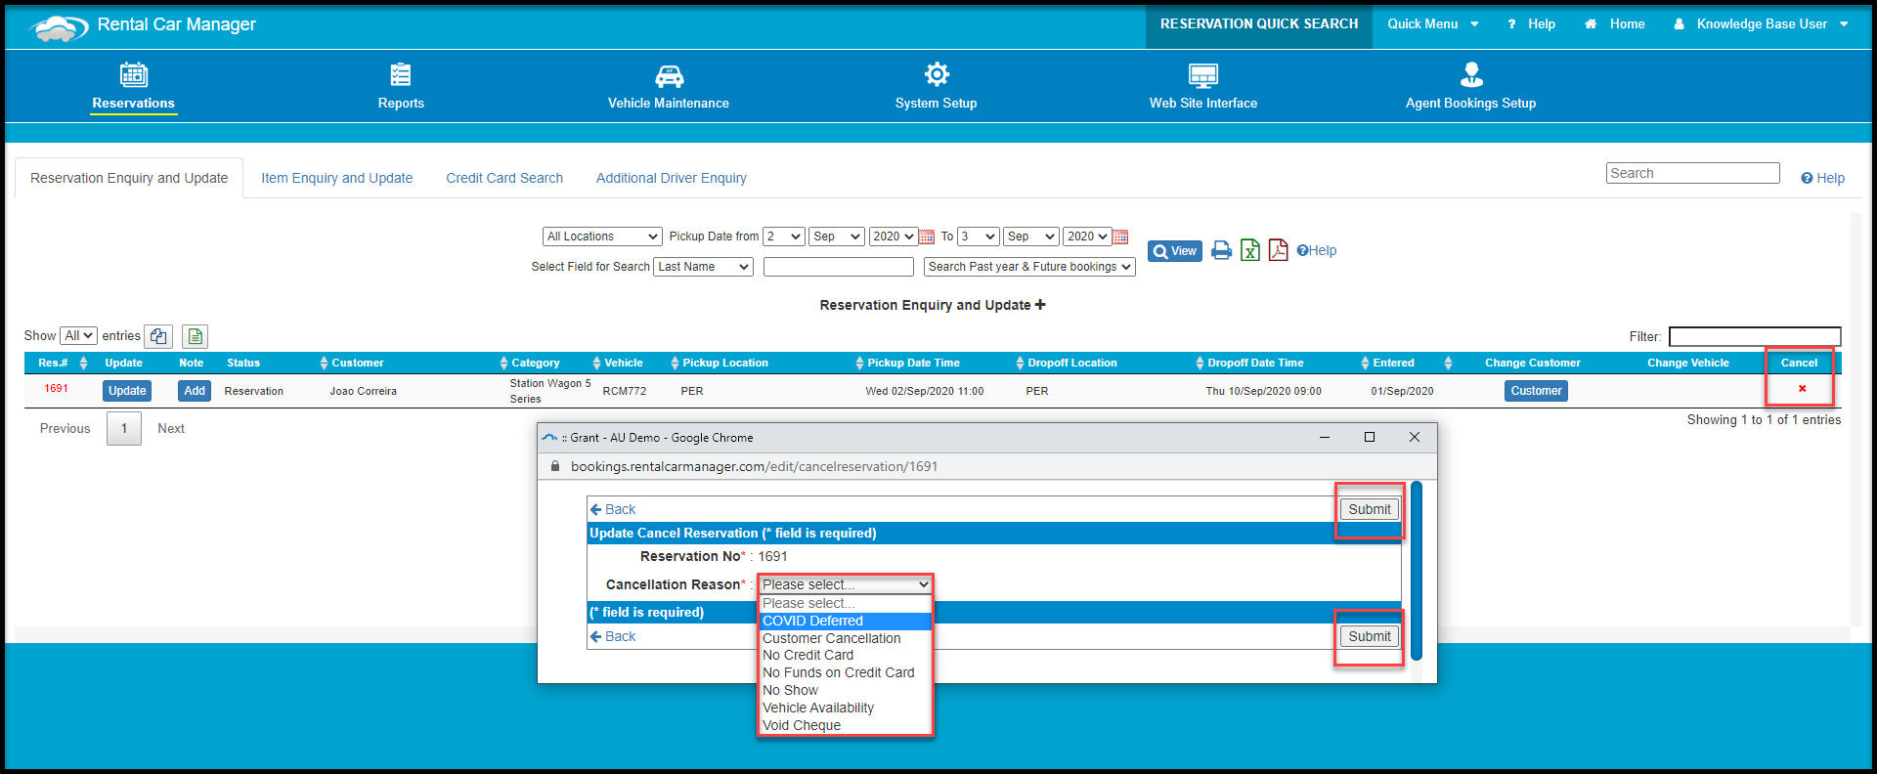Copy table entries to clipboard
The height and width of the screenshot is (774, 1877).
coord(158,336)
